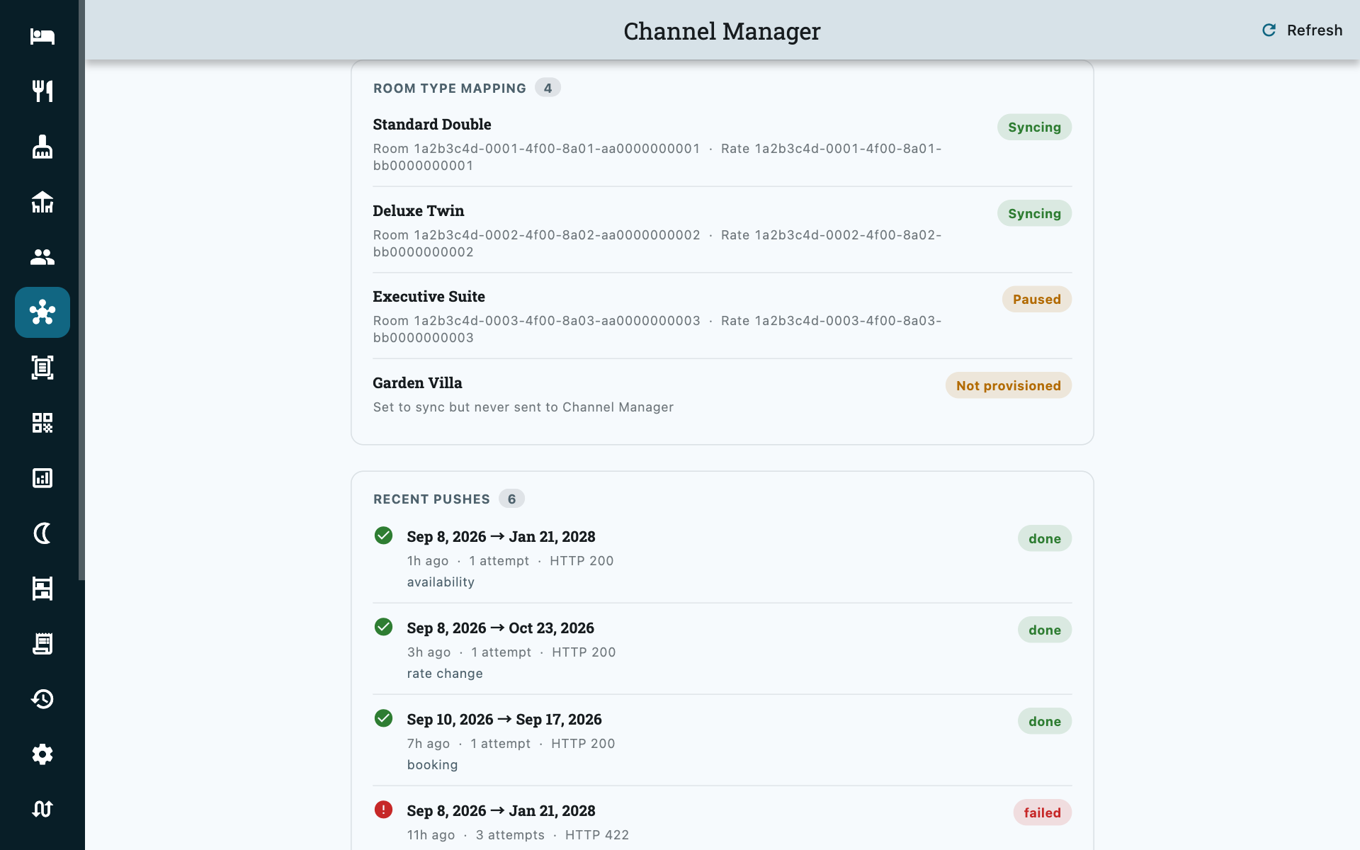Click push 'Sep 8, 2026 → Oct 23, 2026'

tap(500, 628)
